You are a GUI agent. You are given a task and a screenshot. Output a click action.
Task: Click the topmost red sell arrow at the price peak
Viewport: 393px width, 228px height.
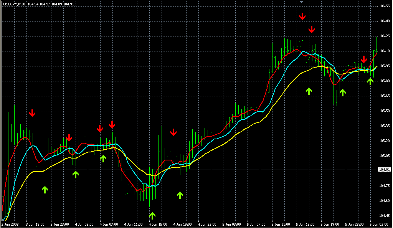pos(302,16)
